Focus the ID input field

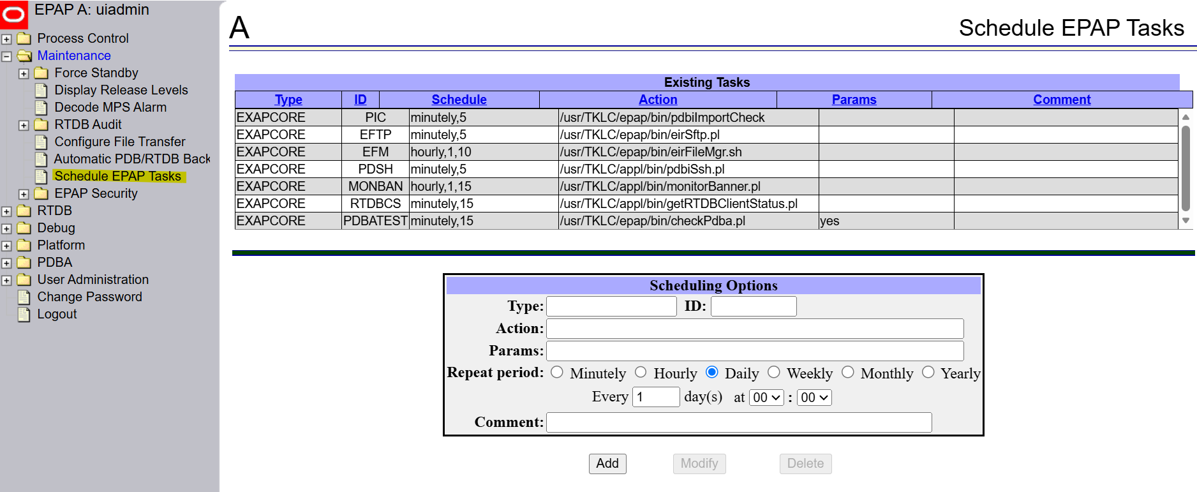(754, 306)
